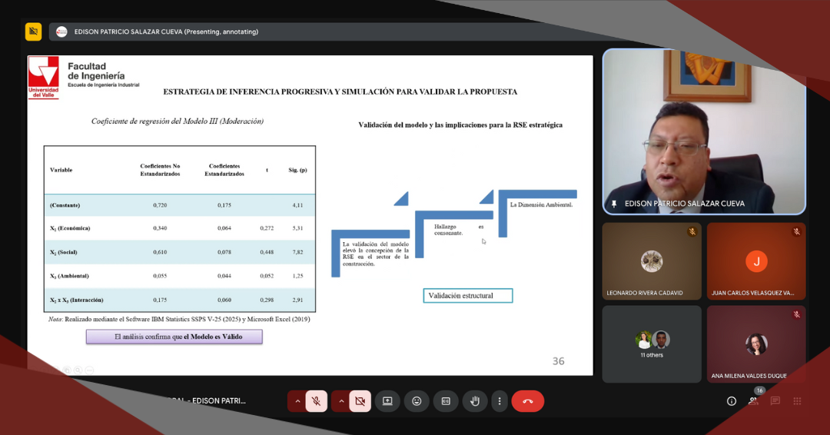Select Leonardo Rivera Cadavid's participant tile
Screen dimensions: 830x435
tap(651, 261)
